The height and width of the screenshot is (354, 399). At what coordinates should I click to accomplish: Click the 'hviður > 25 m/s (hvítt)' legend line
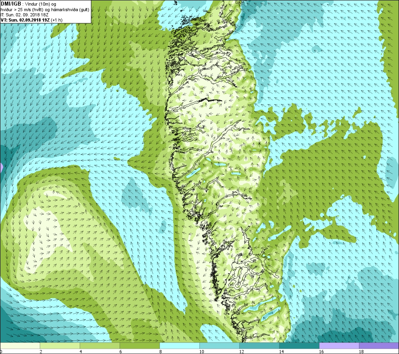[45, 10]
